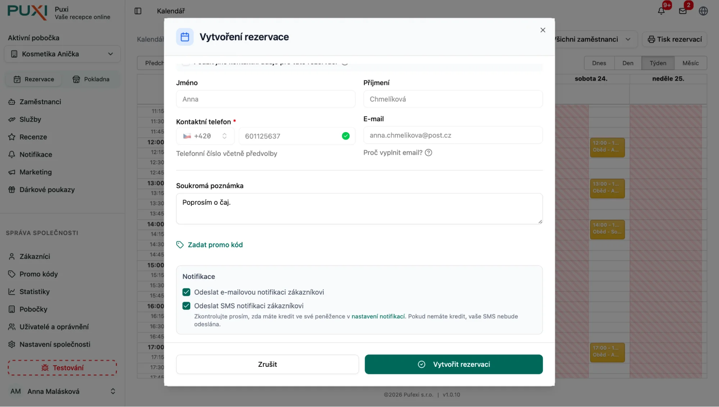Image resolution: width=719 pixels, height=407 pixels.
Task: Click the Statistiky chart icon
Action: coord(12,291)
